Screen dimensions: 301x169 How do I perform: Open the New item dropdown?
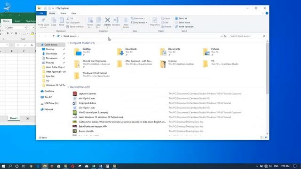(138, 18)
